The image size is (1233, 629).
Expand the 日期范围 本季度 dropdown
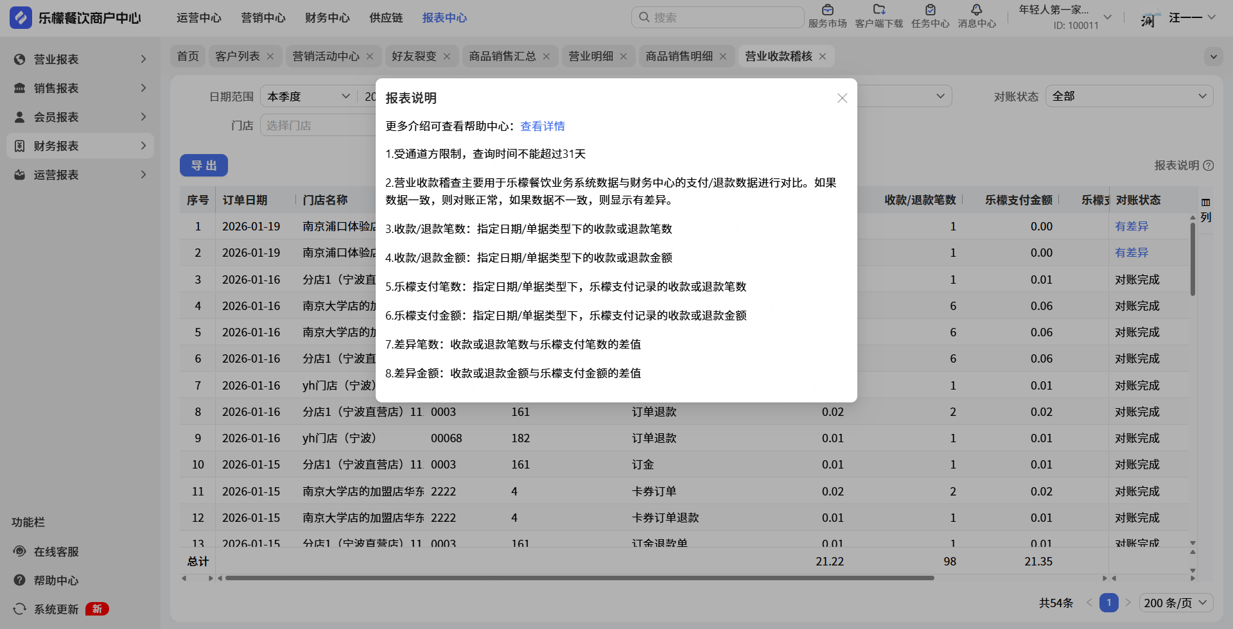click(308, 96)
